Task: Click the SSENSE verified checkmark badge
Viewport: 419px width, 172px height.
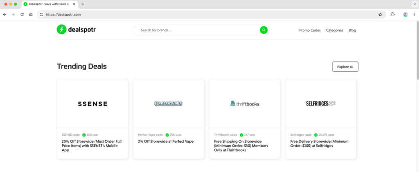Action: [x=84, y=135]
